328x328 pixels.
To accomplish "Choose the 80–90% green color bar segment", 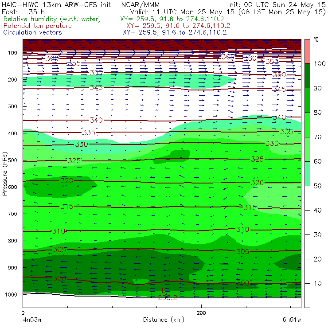I will [307, 100].
